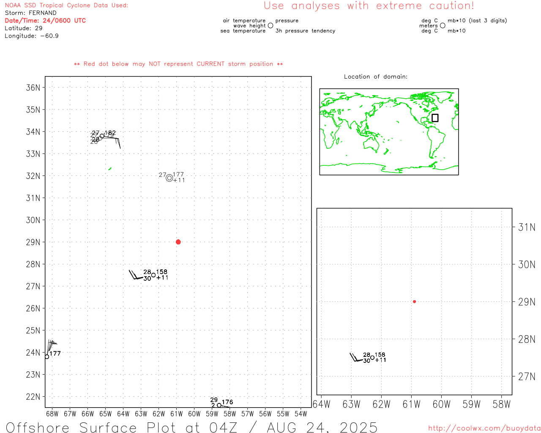Click the red storm dot in zoomed map

coord(414,301)
